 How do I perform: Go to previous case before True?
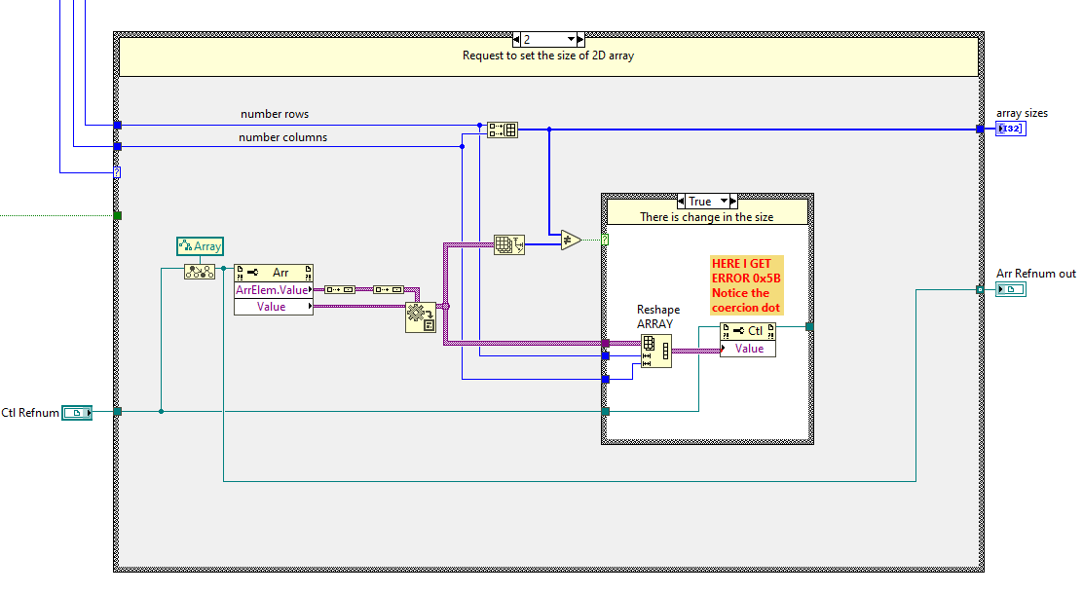pos(679,202)
